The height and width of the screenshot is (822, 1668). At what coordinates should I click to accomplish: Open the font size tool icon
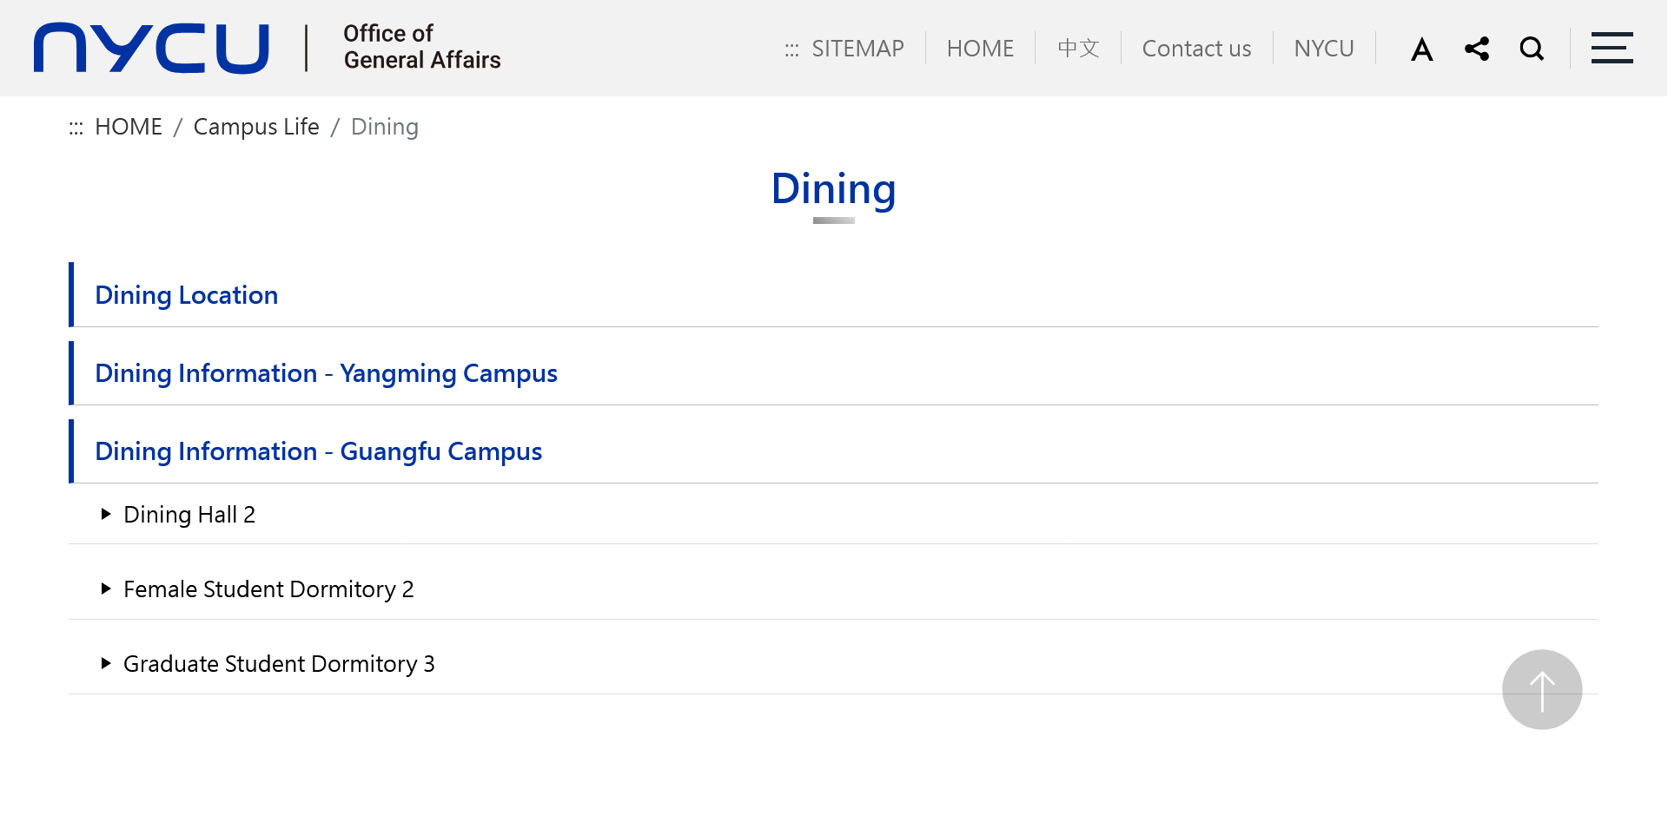[1422, 49]
